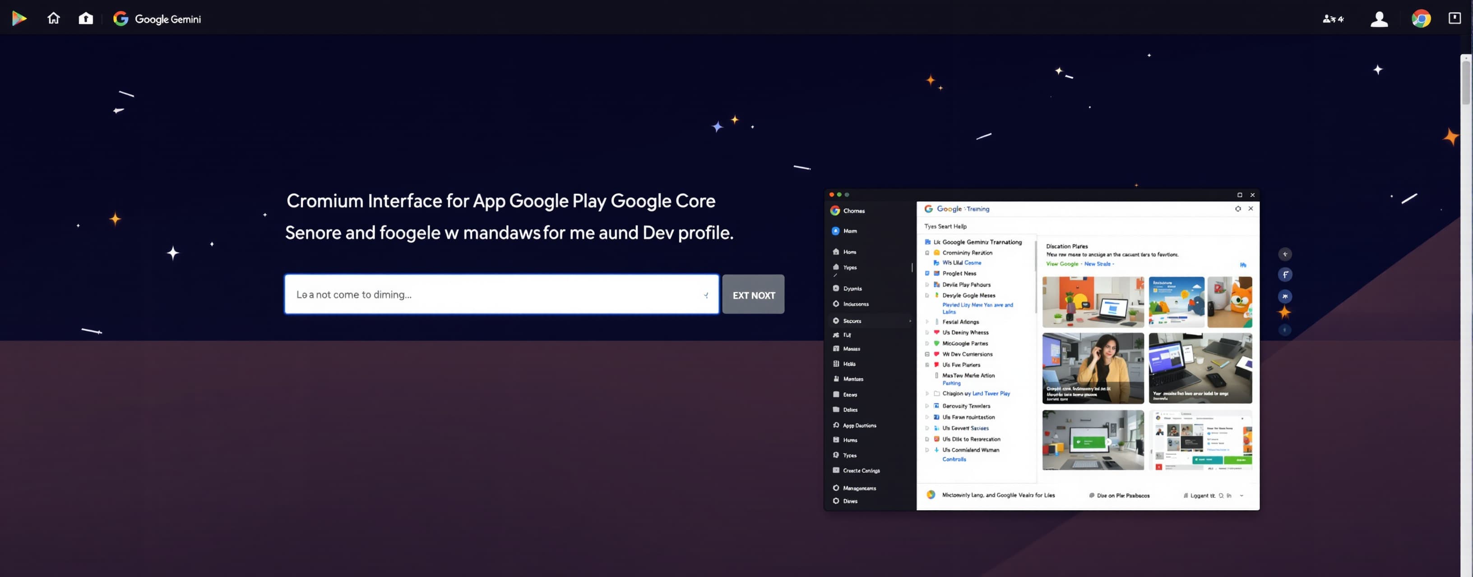1473x577 pixels.
Task: Click the page vertical scrollbar
Action: [1466, 83]
